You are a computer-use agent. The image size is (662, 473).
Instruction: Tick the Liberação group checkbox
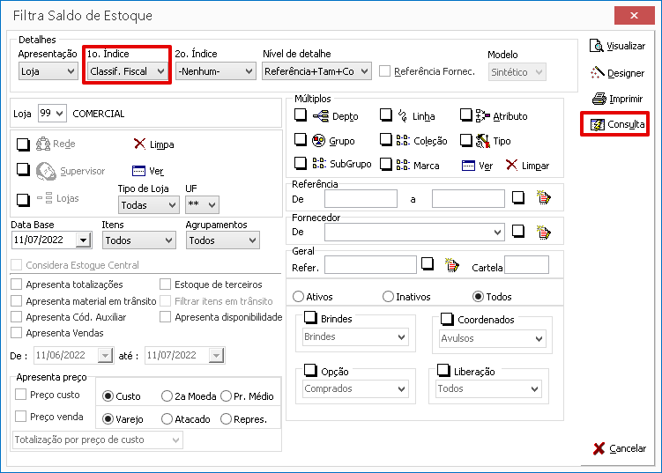click(x=443, y=370)
